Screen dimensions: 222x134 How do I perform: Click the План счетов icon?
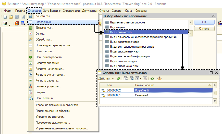tap(31, 51)
